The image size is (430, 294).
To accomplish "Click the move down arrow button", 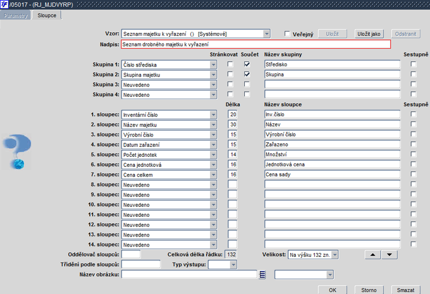I will coord(390,255).
